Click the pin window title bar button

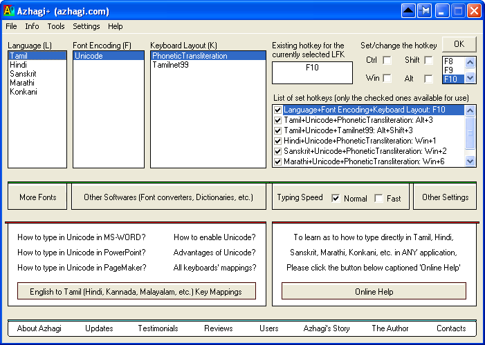[425, 11]
